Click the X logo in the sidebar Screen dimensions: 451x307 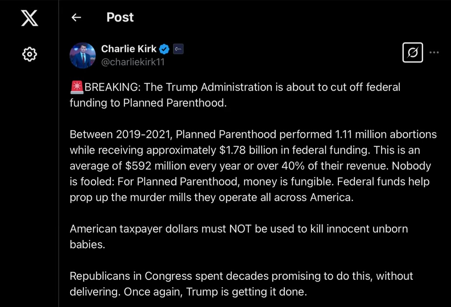tap(30, 18)
